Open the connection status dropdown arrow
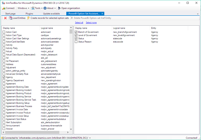This screenshot has width=201, height=140. [x=90, y=138]
